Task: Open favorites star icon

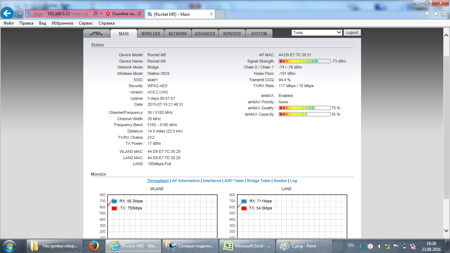Action: coord(436,14)
